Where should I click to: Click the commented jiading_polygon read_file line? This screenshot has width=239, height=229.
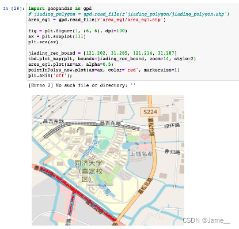(x=128, y=14)
